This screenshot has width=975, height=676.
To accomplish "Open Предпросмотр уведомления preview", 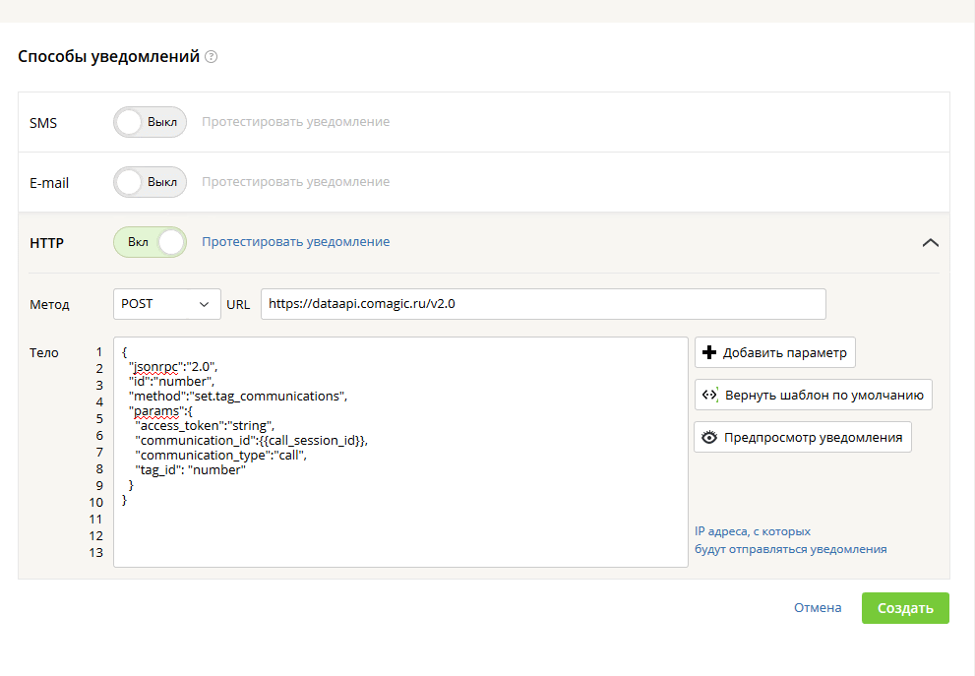I will [803, 437].
